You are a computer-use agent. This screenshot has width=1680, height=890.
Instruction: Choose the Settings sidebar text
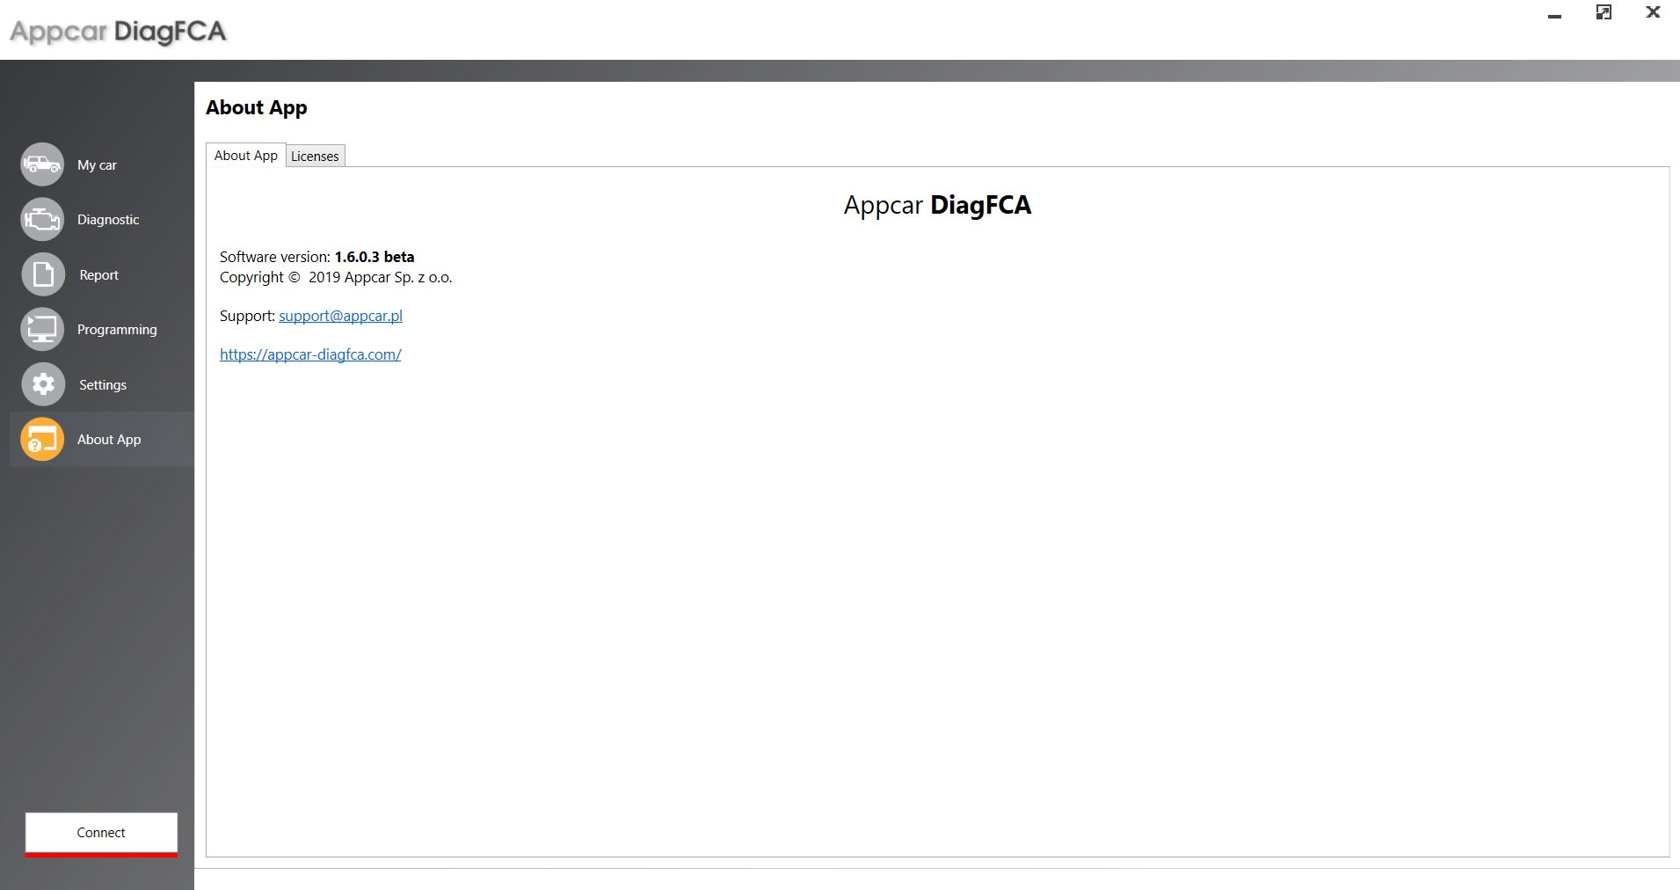[x=103, y=385]
